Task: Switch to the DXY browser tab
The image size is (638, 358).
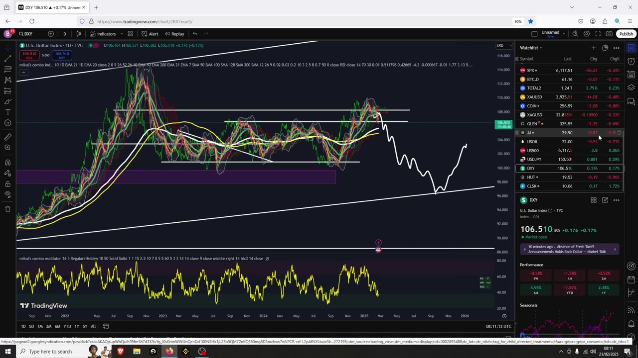Action: tap(52, 7)
